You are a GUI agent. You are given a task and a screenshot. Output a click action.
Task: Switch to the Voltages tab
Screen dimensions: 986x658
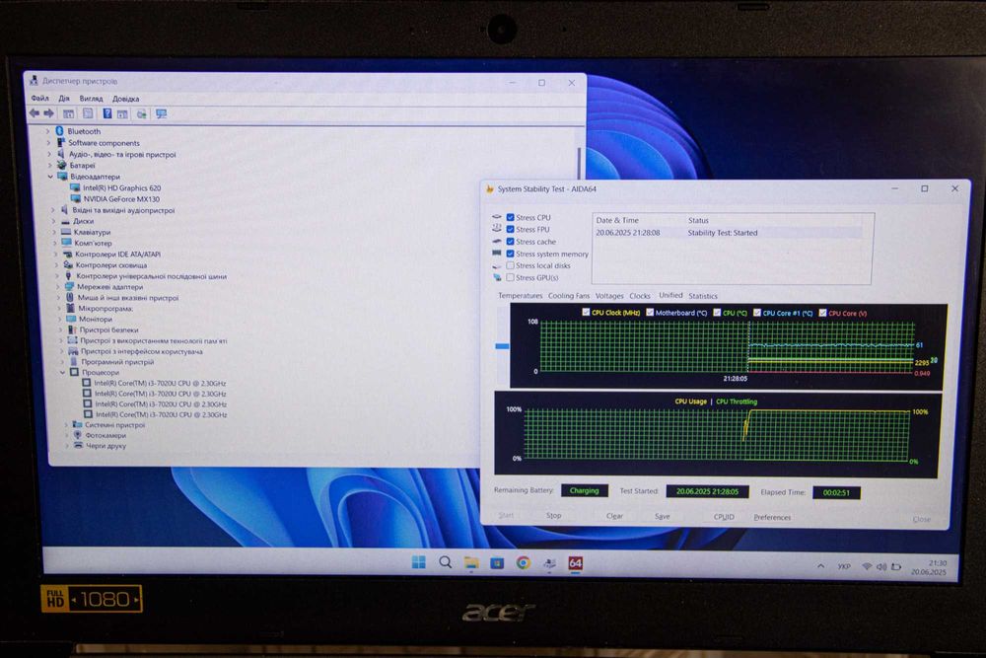[x=609, y=296]
